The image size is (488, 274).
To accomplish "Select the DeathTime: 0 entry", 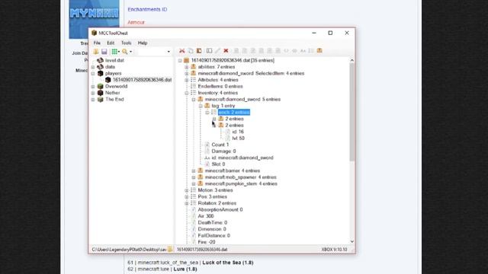I will (x=213, y=223).
